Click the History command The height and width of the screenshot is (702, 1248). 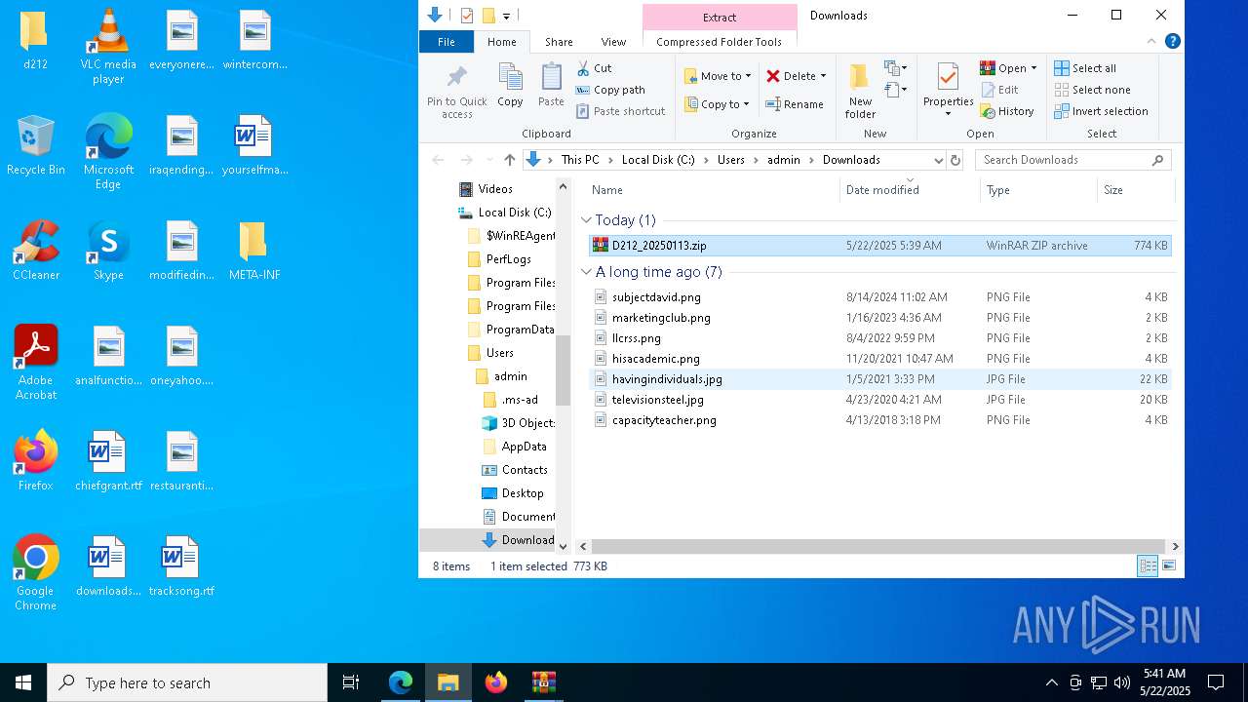point(1007,111)
